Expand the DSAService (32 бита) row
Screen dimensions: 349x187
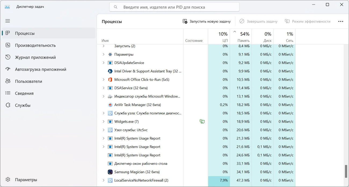pyautogui.click(x=104, y=88)
